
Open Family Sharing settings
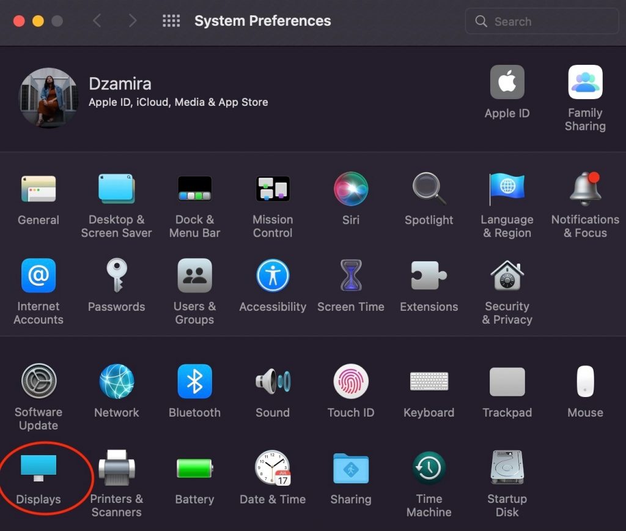click(x=585, y=83)
